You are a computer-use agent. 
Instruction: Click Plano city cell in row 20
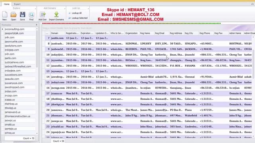point(188,110)
